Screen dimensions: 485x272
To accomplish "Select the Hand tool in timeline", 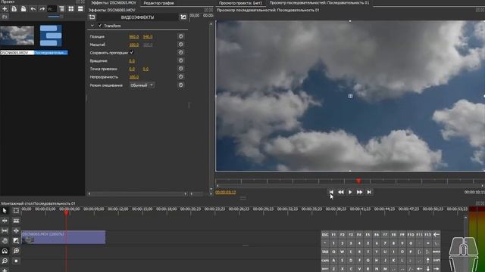I will click(x=5, y=240).
